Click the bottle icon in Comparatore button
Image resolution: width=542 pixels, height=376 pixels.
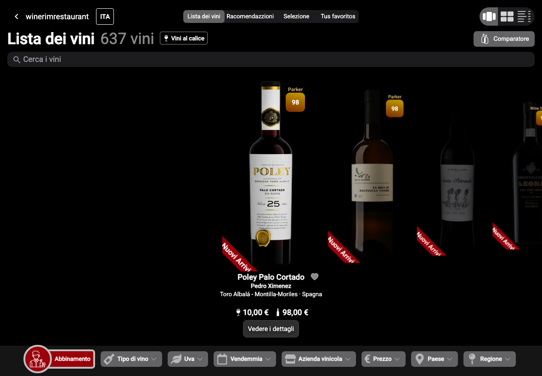point(485,39)
